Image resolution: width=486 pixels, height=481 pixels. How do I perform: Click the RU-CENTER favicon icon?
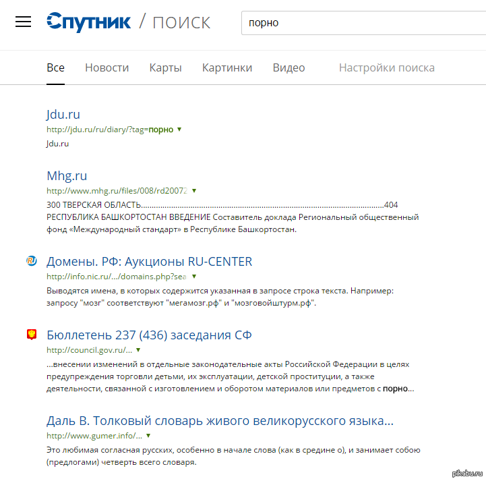coord(31,261)
